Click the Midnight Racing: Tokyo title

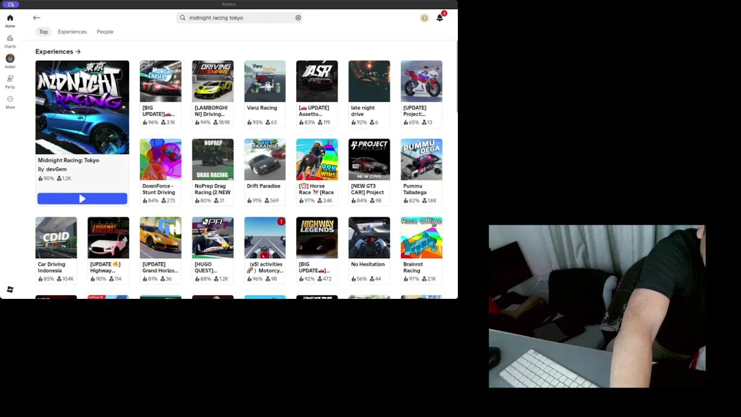pyautogui.click(x=68, y=160)
